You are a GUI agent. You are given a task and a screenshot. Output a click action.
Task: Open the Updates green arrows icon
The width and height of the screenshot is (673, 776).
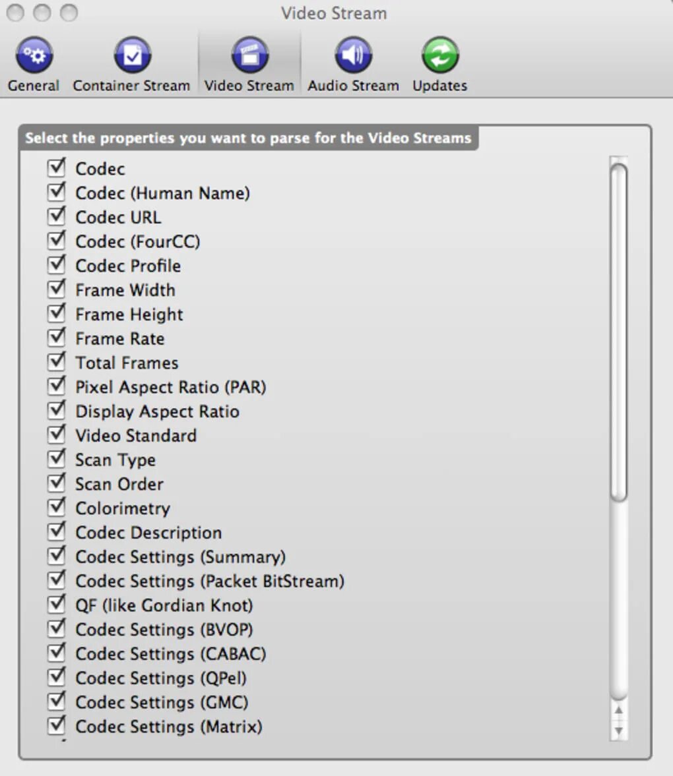pyautogui.click(x=440, y=55)
